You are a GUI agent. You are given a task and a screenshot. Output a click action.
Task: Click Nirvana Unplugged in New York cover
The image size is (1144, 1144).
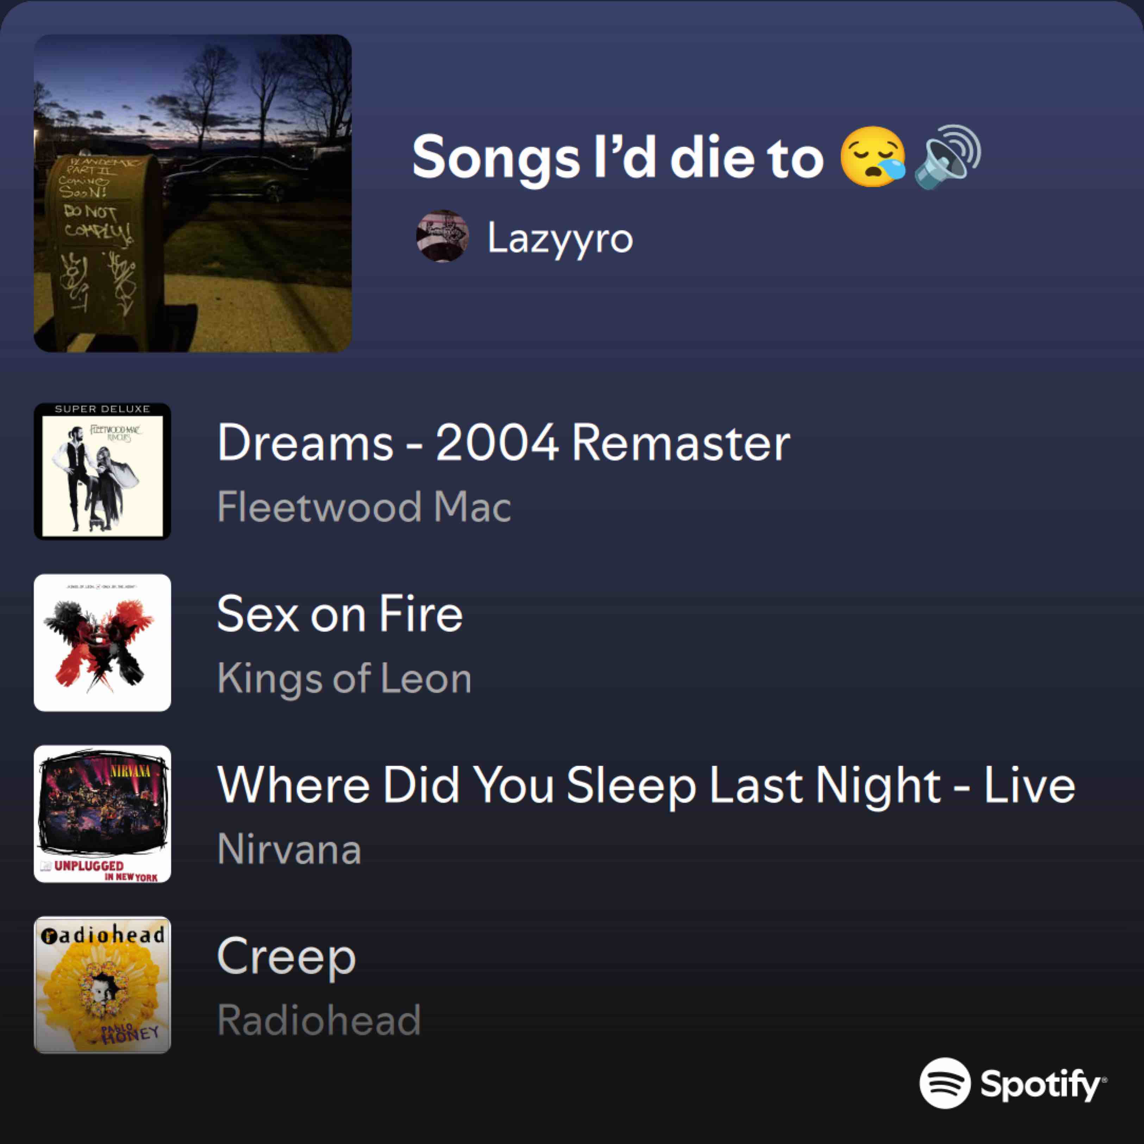(102, 814)
